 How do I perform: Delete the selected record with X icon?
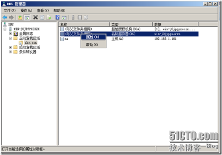click(35, 17)
